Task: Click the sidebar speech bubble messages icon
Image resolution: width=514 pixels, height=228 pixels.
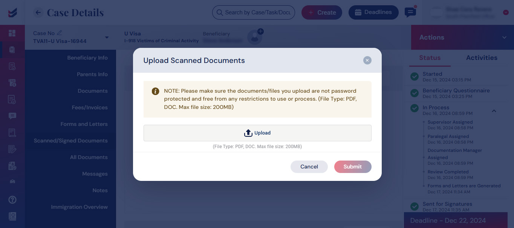Action: tap(12, 116)
